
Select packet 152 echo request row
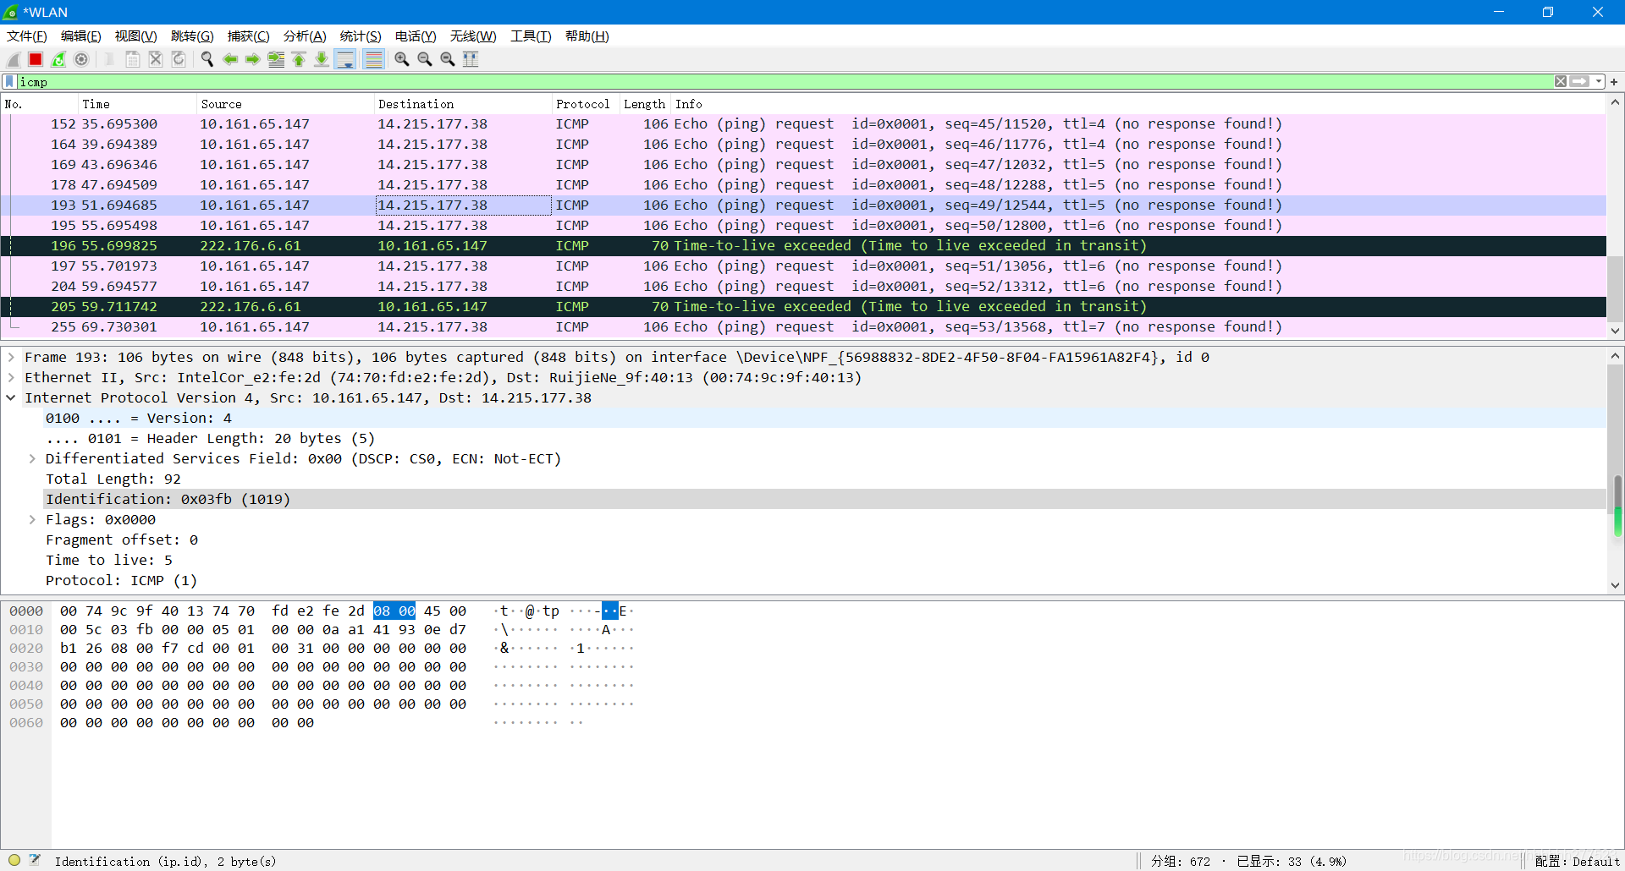click(x=804, y=124)
